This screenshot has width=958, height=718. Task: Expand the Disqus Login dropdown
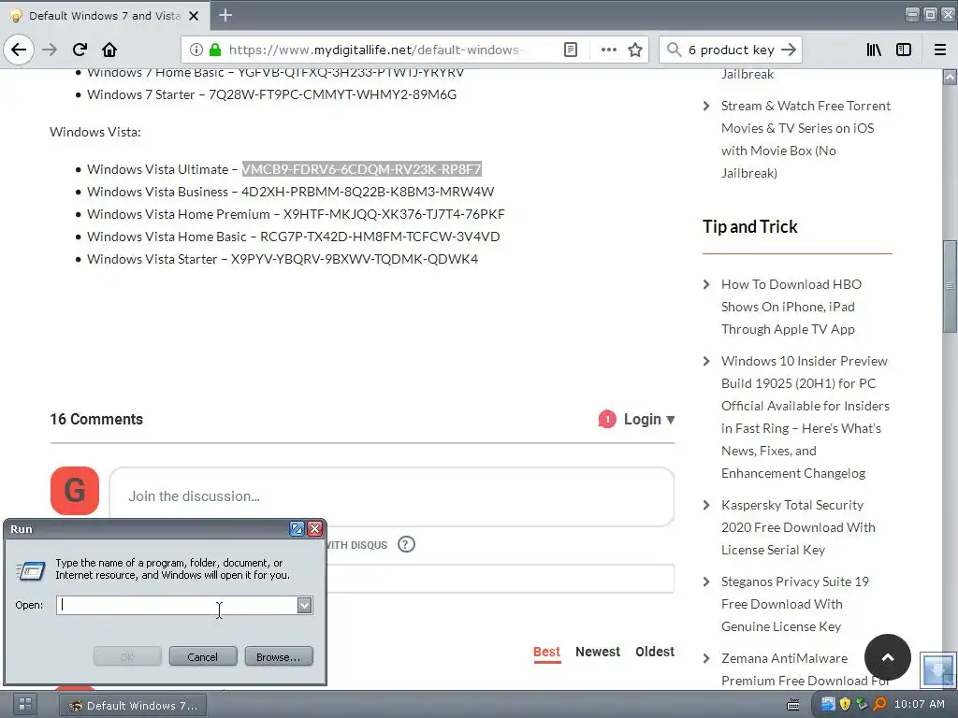[649, 420]
